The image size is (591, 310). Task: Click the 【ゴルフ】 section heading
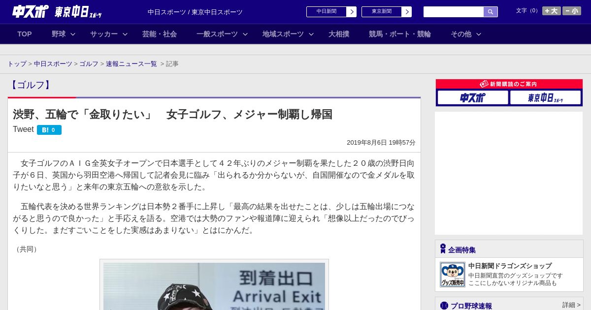click(x=31, y=85)
